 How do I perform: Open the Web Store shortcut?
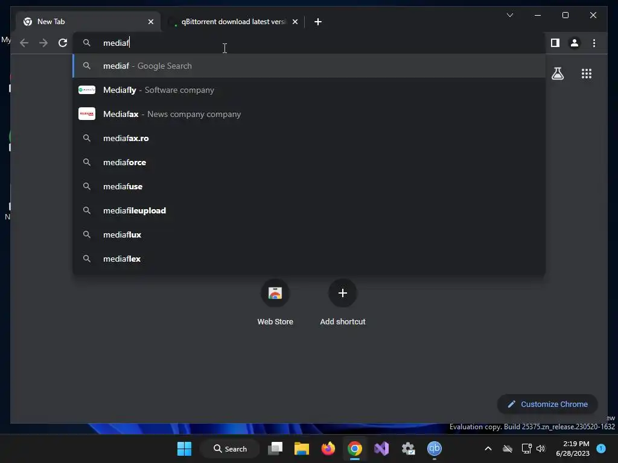(x=275, y=302)
